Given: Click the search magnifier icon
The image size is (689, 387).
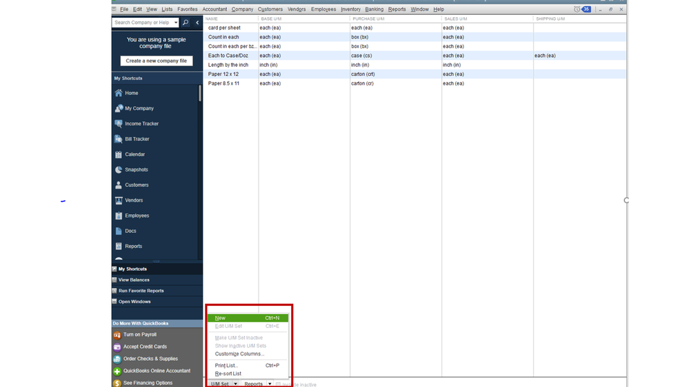Looking at the screenshot, I should [x=186, y=22].
